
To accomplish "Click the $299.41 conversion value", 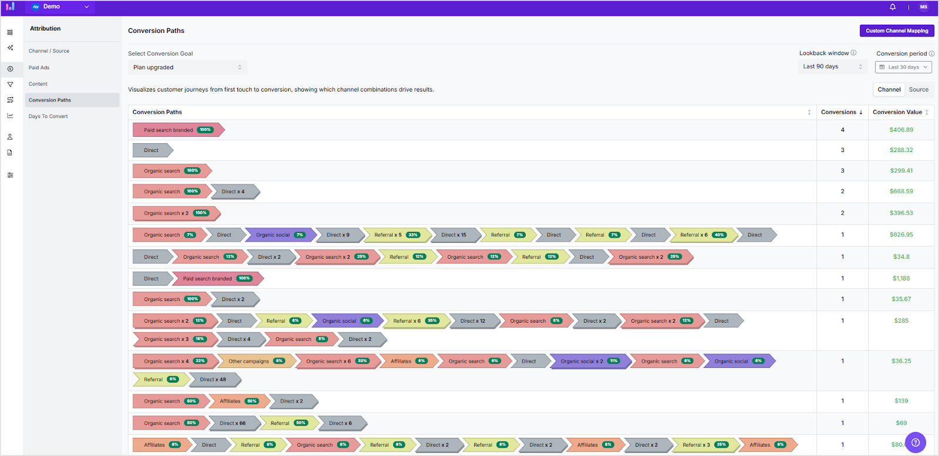I will pyautogui.click(x=901, y=171).
